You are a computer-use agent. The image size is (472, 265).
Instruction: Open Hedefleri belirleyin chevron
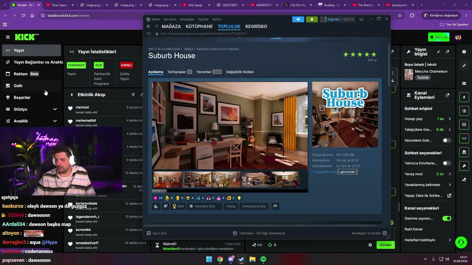tap(450, 240)
